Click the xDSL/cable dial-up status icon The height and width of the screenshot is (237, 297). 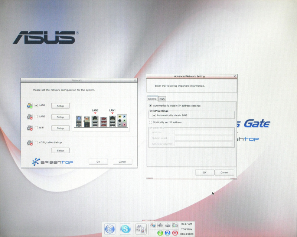30,143
